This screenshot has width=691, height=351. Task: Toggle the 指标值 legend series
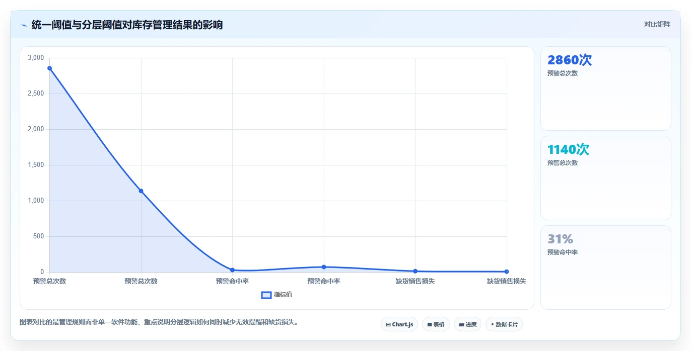(x=277, y=295)
